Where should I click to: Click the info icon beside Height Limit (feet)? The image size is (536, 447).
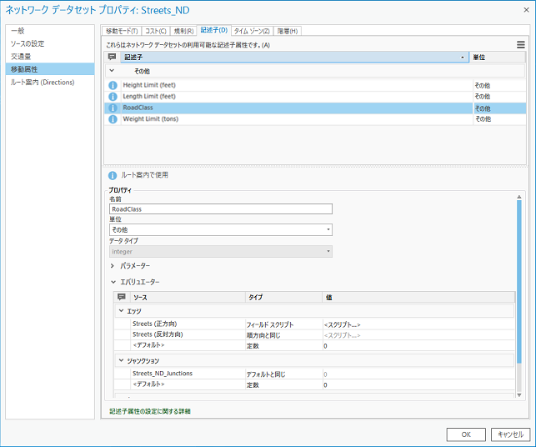[113, 85]
